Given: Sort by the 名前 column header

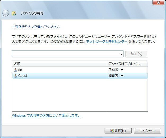Looking at the screenshot, I should point(59,64).
